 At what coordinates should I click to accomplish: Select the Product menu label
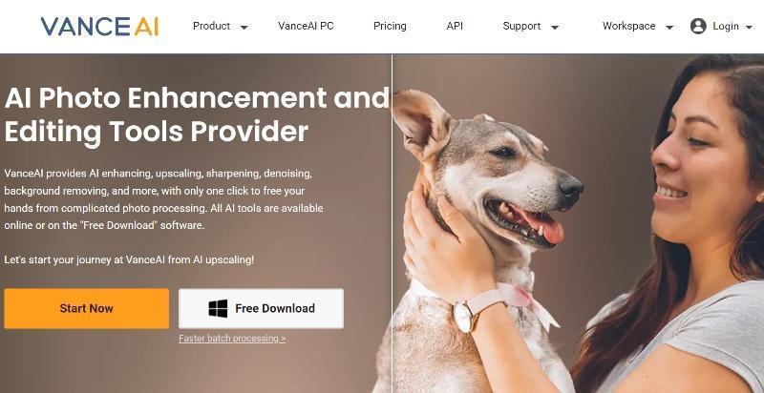pos(211,27)
